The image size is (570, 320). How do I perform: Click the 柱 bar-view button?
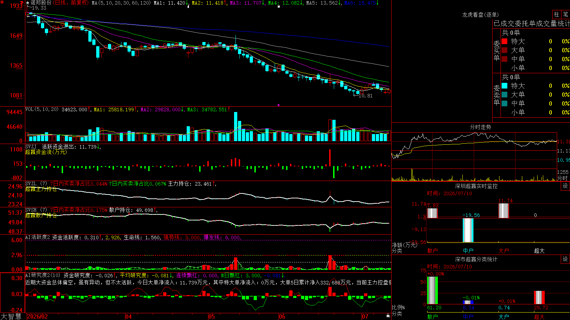pos(556,14)
